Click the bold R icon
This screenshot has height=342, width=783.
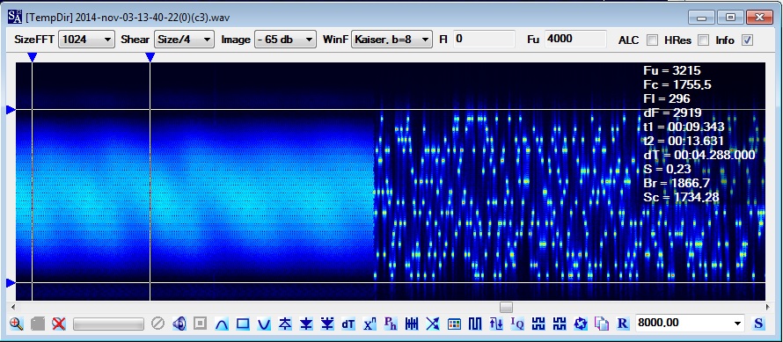pyautogui.click(x=622, y=324)
